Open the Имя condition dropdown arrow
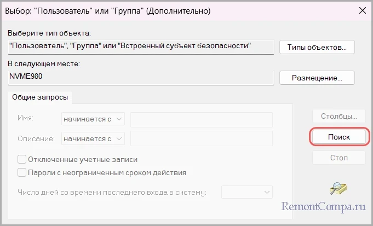This screenshot has width=373, height=226. [x=119, y=119]
